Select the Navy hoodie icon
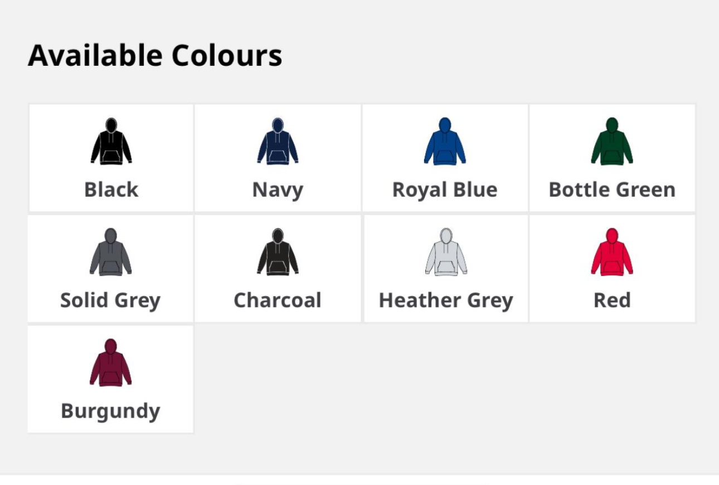Image resolution: width=719 pixels, height=485 pixels. tap(278, 142)
